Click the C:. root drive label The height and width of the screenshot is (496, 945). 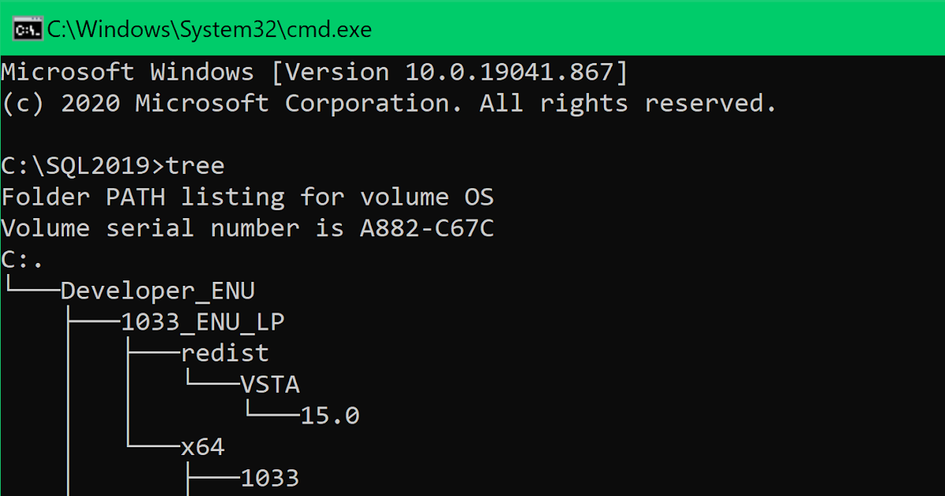(x=18, y=259)
